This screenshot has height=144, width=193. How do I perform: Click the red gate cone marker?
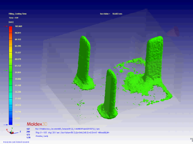point(173,31)
